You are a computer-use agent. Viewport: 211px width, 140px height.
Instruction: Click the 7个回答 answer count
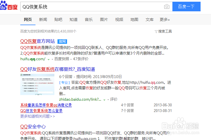tap(127, 111)
